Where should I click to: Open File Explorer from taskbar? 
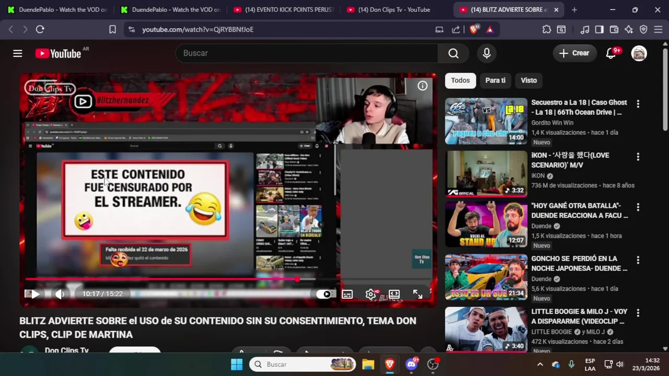click(x=368, y=365)
